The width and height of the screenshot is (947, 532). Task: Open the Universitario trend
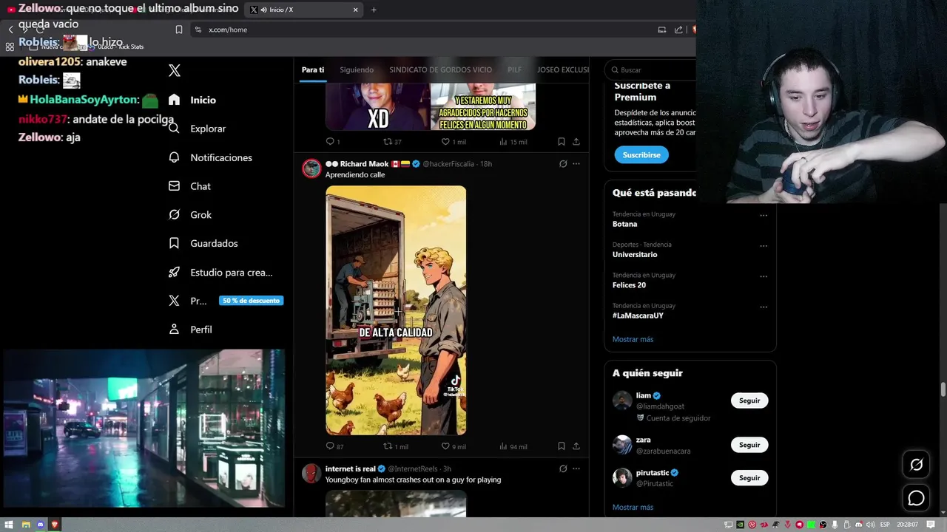tap(635, 254)
